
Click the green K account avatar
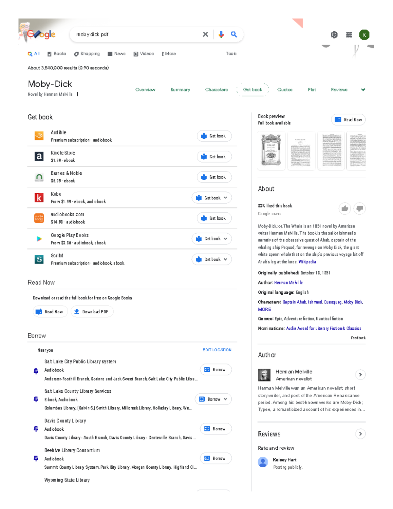tap(364, 35)
